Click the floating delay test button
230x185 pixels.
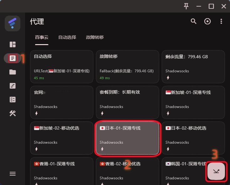[216, 171]
